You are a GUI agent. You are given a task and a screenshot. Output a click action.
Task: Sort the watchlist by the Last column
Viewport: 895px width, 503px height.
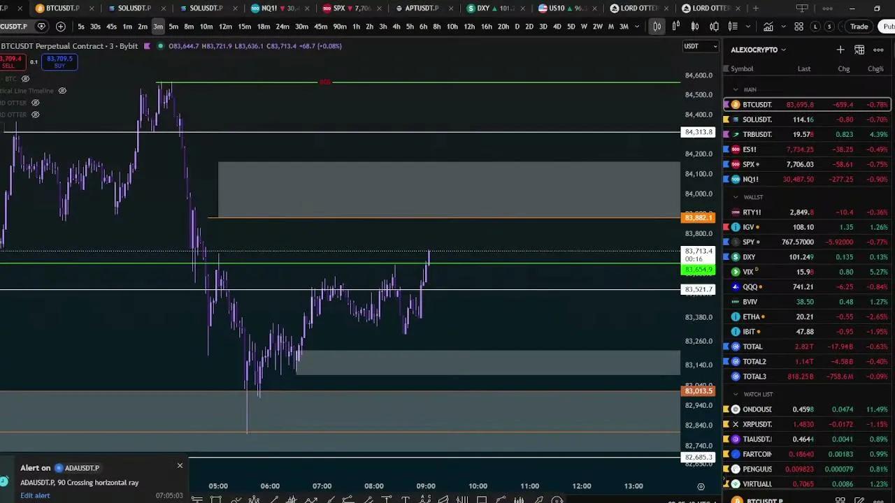point(804,69)
